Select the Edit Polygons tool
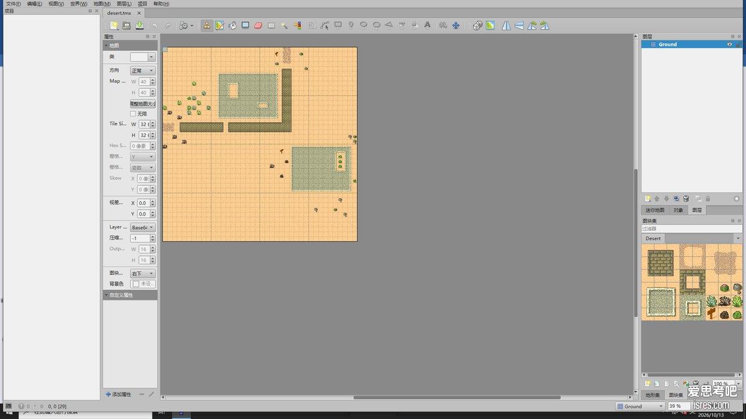 point(325,25)
